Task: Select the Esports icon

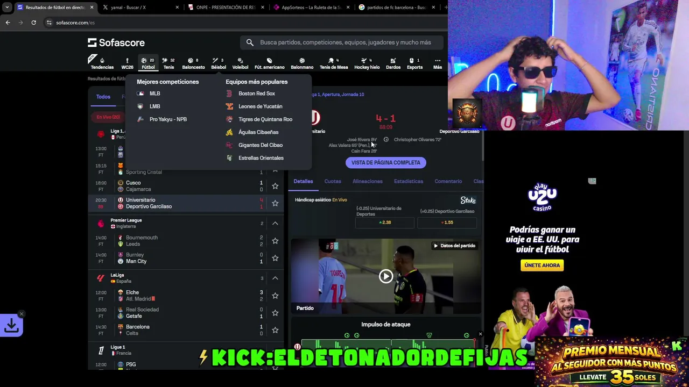Action: 414,63
